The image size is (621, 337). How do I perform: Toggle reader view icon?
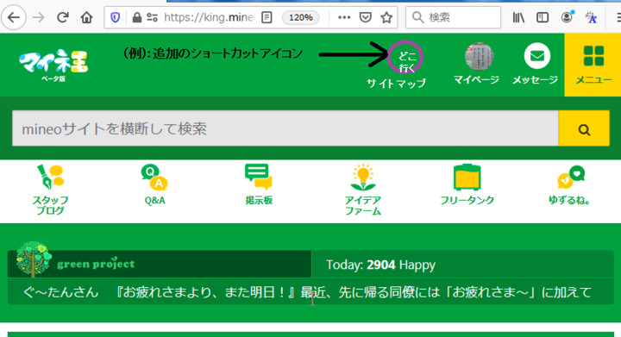[267, 17]
